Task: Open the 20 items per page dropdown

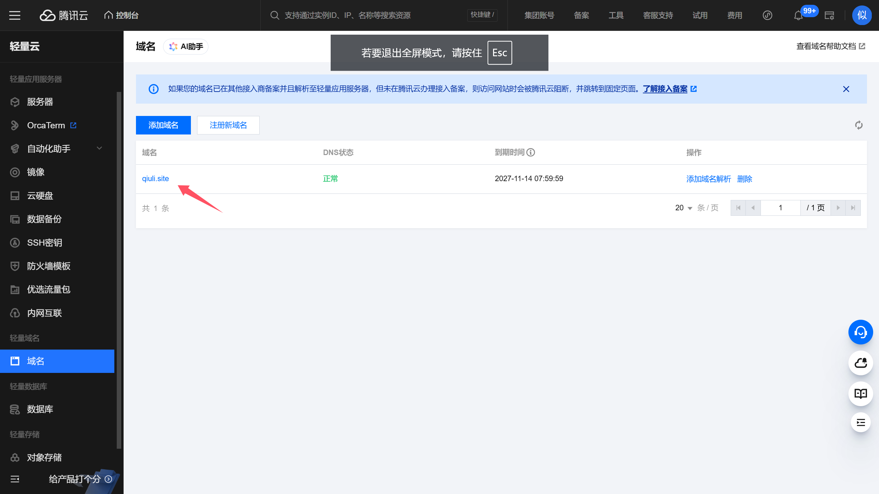Action: pyautogui.click(x=683, y=208)
